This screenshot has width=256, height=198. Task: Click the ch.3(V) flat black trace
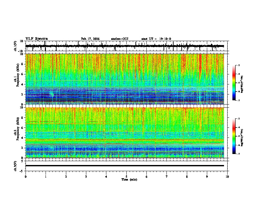tap(125, 166)
